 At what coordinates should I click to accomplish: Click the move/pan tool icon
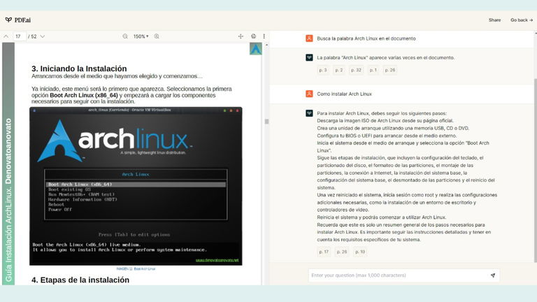(241, 36)
